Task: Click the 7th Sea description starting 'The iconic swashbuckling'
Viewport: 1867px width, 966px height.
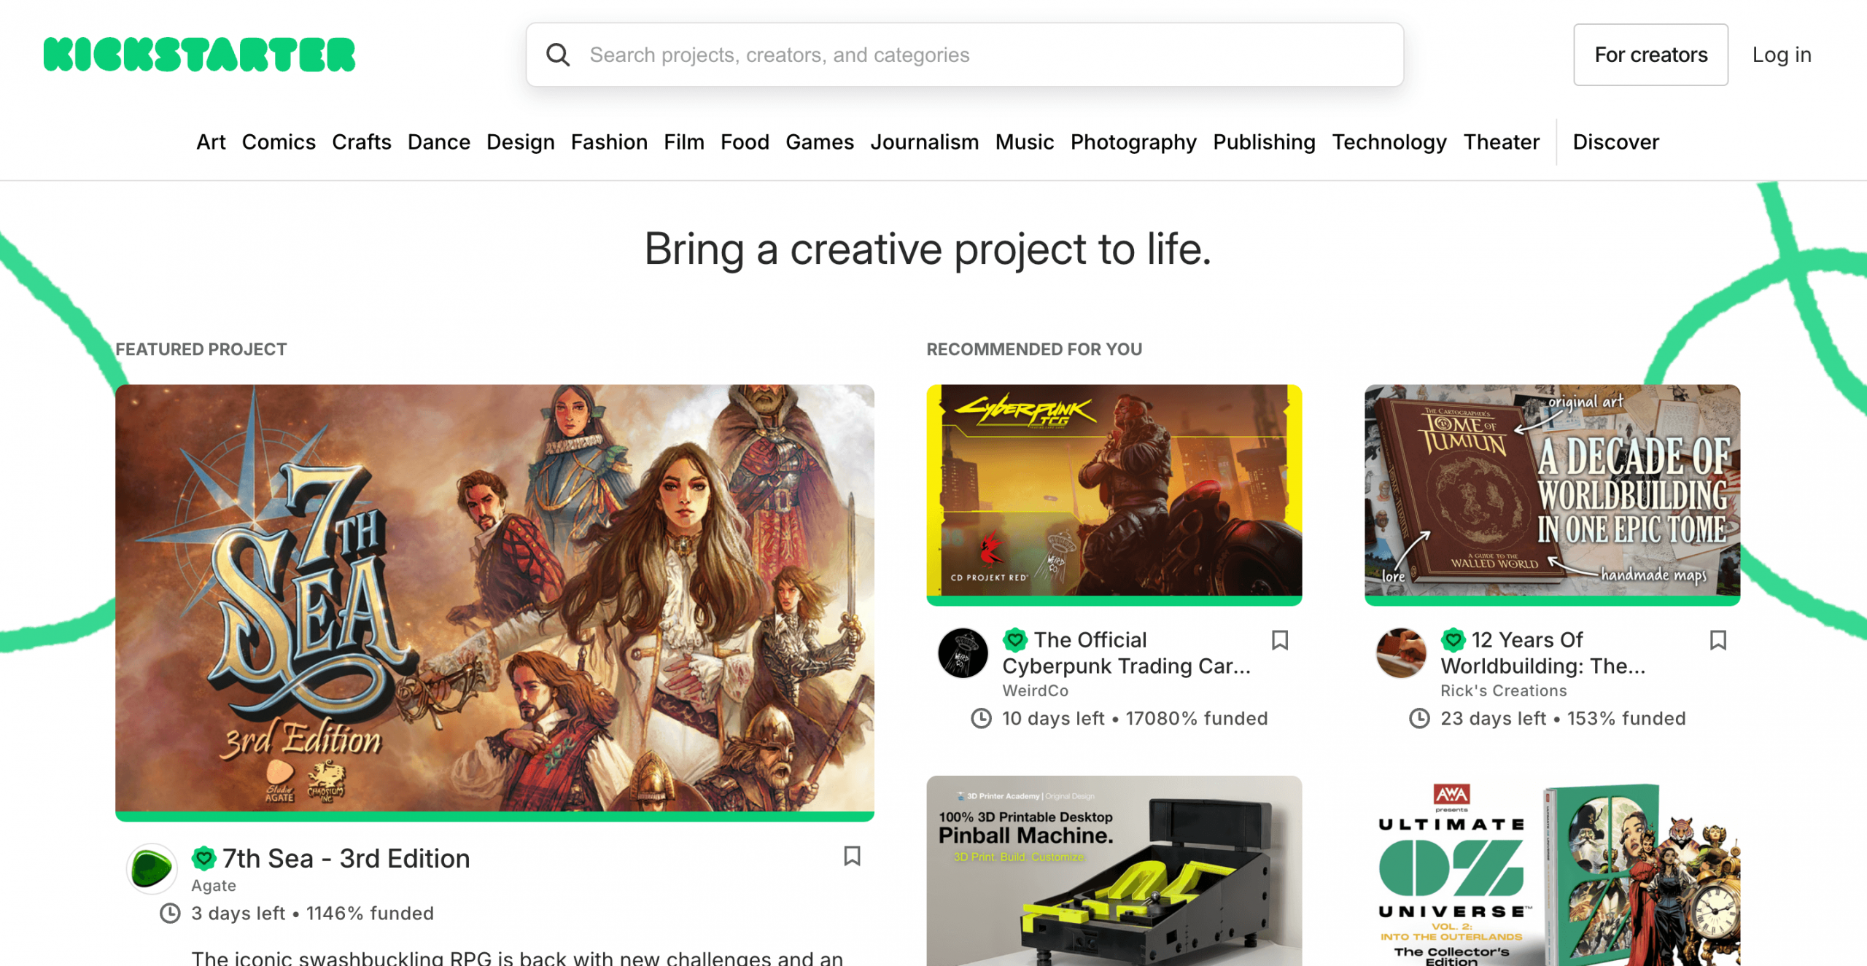Action: pyautogui.click(x=517, y=957)
